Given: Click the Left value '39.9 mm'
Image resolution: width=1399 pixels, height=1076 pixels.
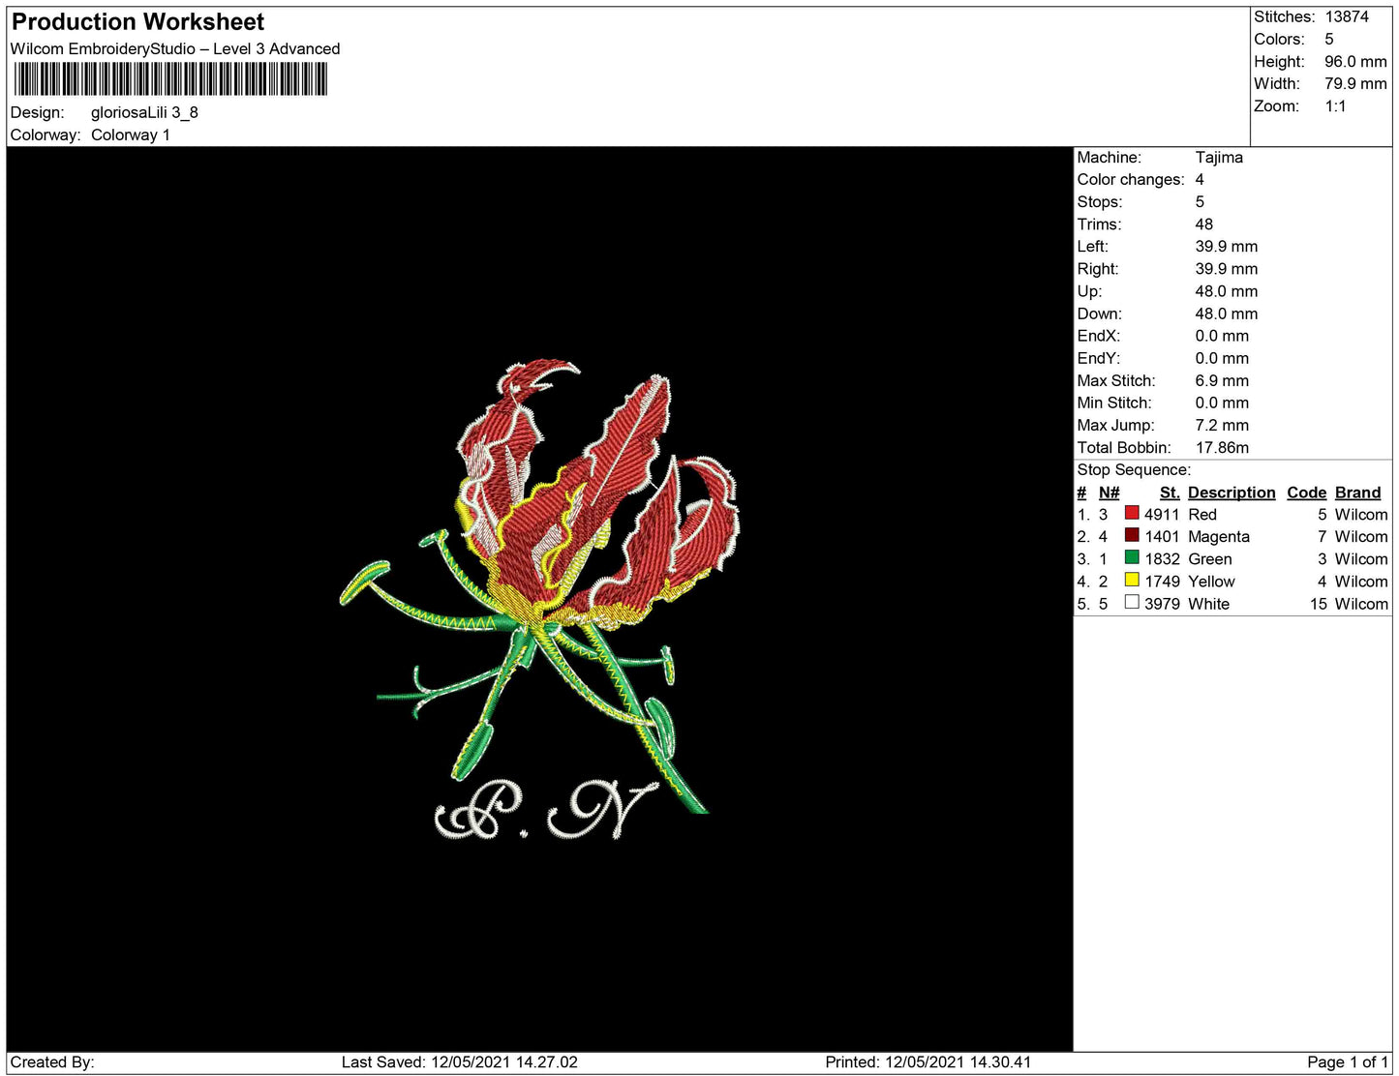Looking at the screenshot, I should coord(1227,246).
